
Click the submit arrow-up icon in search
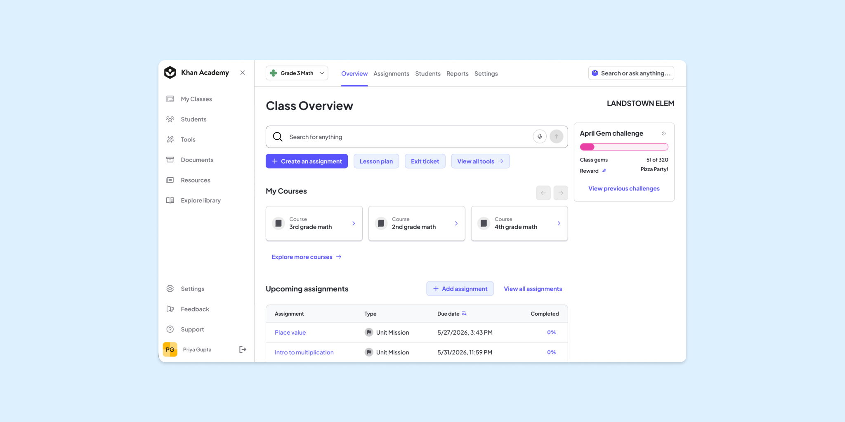tap(557, 136)
